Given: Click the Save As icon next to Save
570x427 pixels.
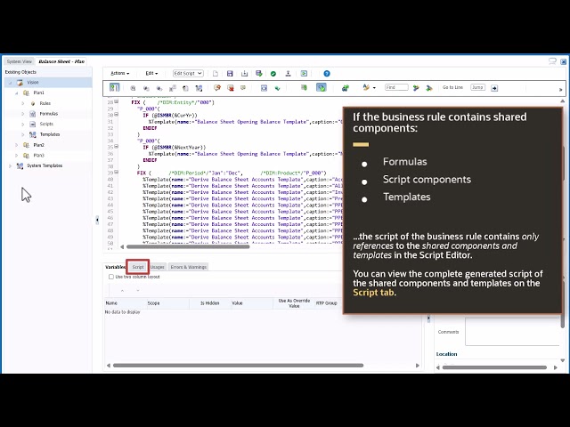Looking at the screenshot, I should (244, 73).
